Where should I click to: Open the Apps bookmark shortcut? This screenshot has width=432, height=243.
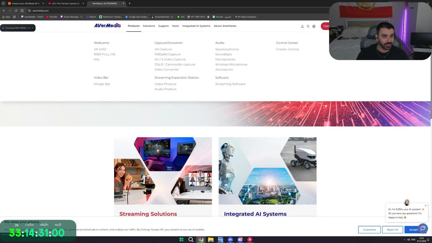tap(6, 17)
